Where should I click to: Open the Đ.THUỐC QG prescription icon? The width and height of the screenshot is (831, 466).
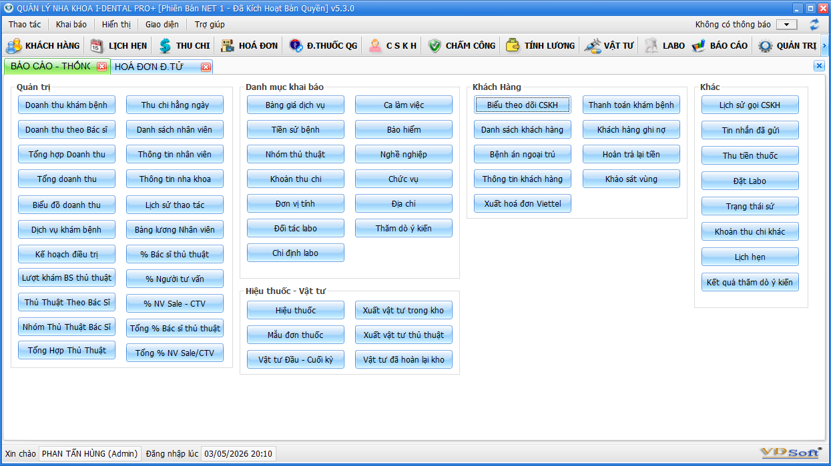tap(296, 46)
